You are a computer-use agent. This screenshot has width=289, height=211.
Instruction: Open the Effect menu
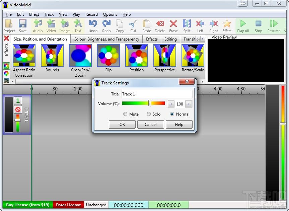34,14
